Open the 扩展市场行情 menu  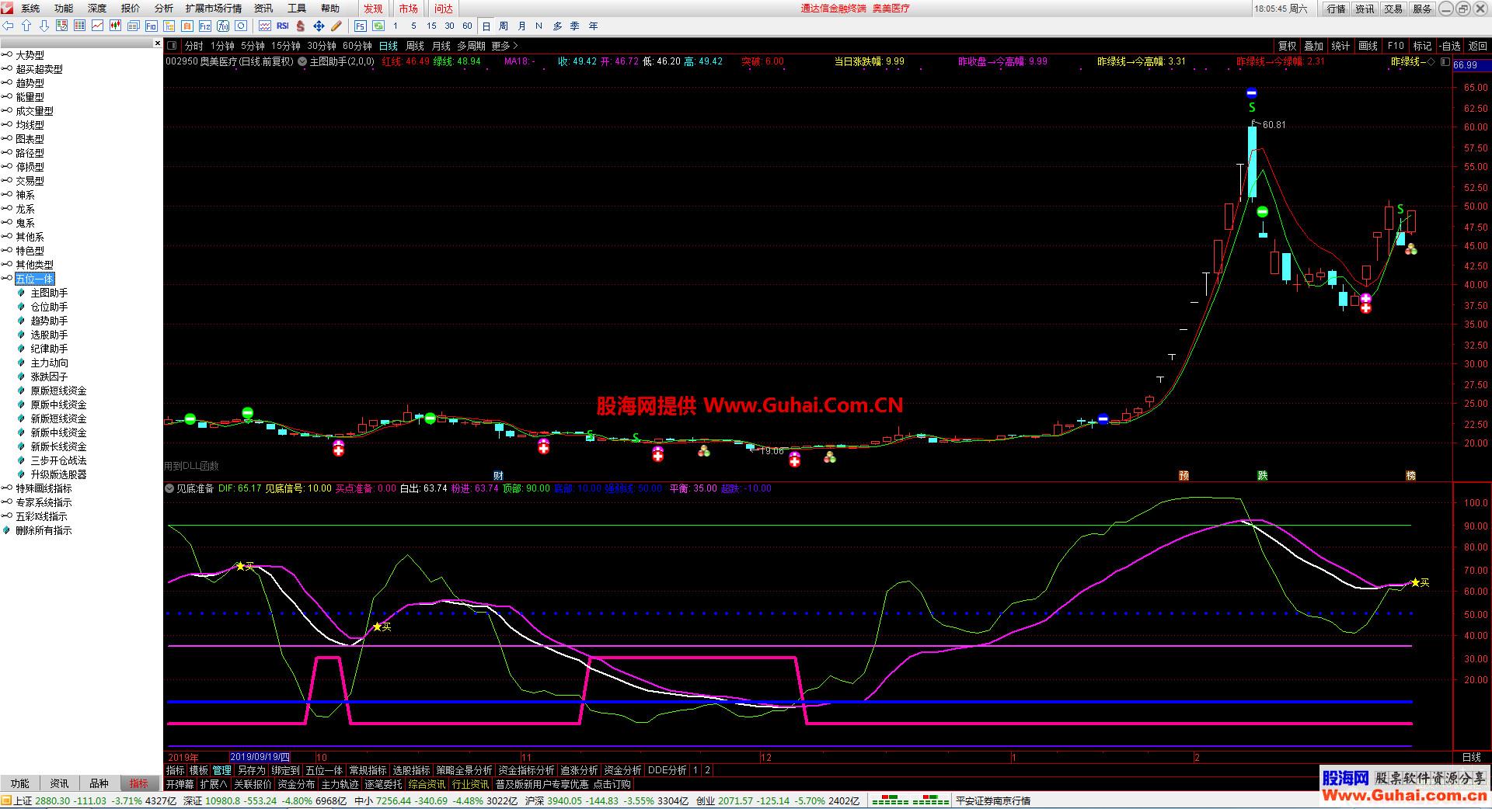tap(213, 9)
